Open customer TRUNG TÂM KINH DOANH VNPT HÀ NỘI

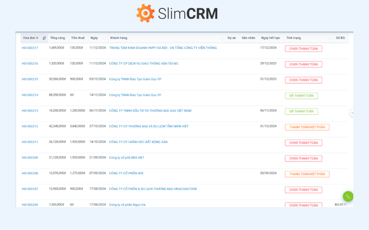163,48
